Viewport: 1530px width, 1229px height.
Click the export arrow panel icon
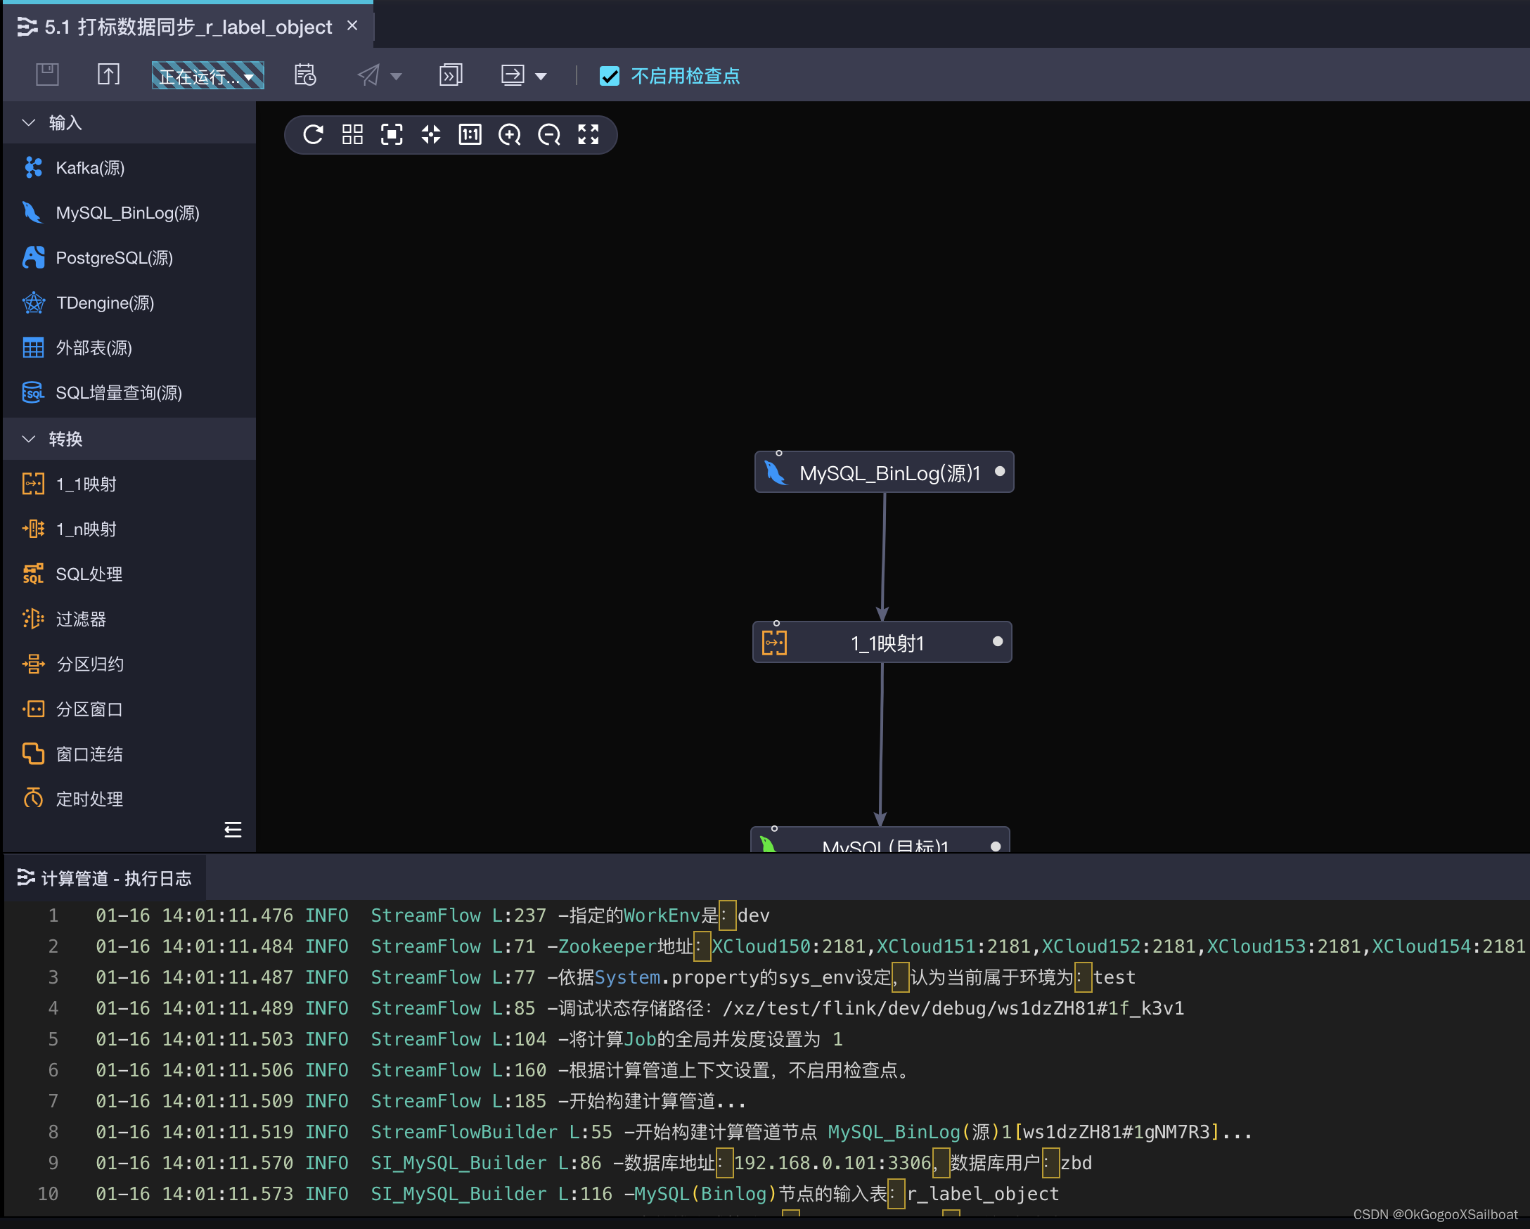point(513,75)
